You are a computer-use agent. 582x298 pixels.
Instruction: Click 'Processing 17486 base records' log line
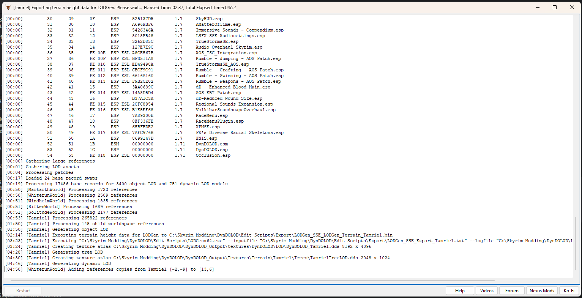coord(116,184)
